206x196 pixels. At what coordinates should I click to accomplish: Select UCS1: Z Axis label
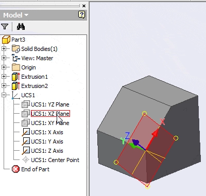(x=47, y=151)
